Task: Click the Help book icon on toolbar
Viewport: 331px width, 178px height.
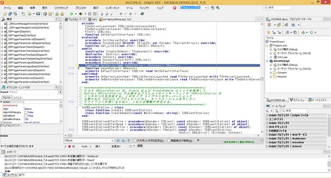Action: pos(142,14)
